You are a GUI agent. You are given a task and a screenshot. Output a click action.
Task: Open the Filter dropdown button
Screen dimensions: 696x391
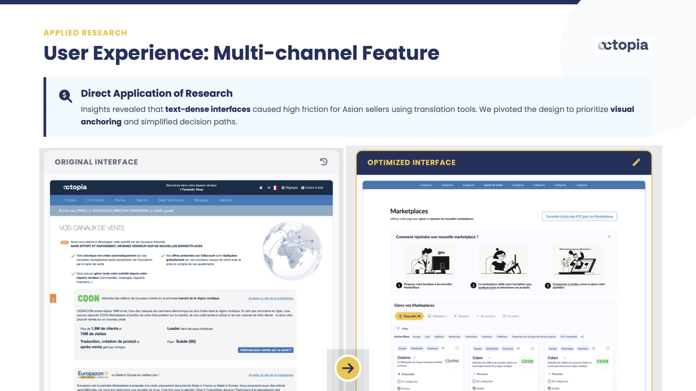[x=402, y=329]
